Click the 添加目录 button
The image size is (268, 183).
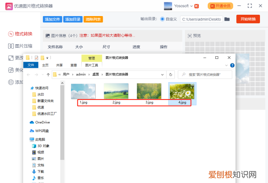pos(73,19)
